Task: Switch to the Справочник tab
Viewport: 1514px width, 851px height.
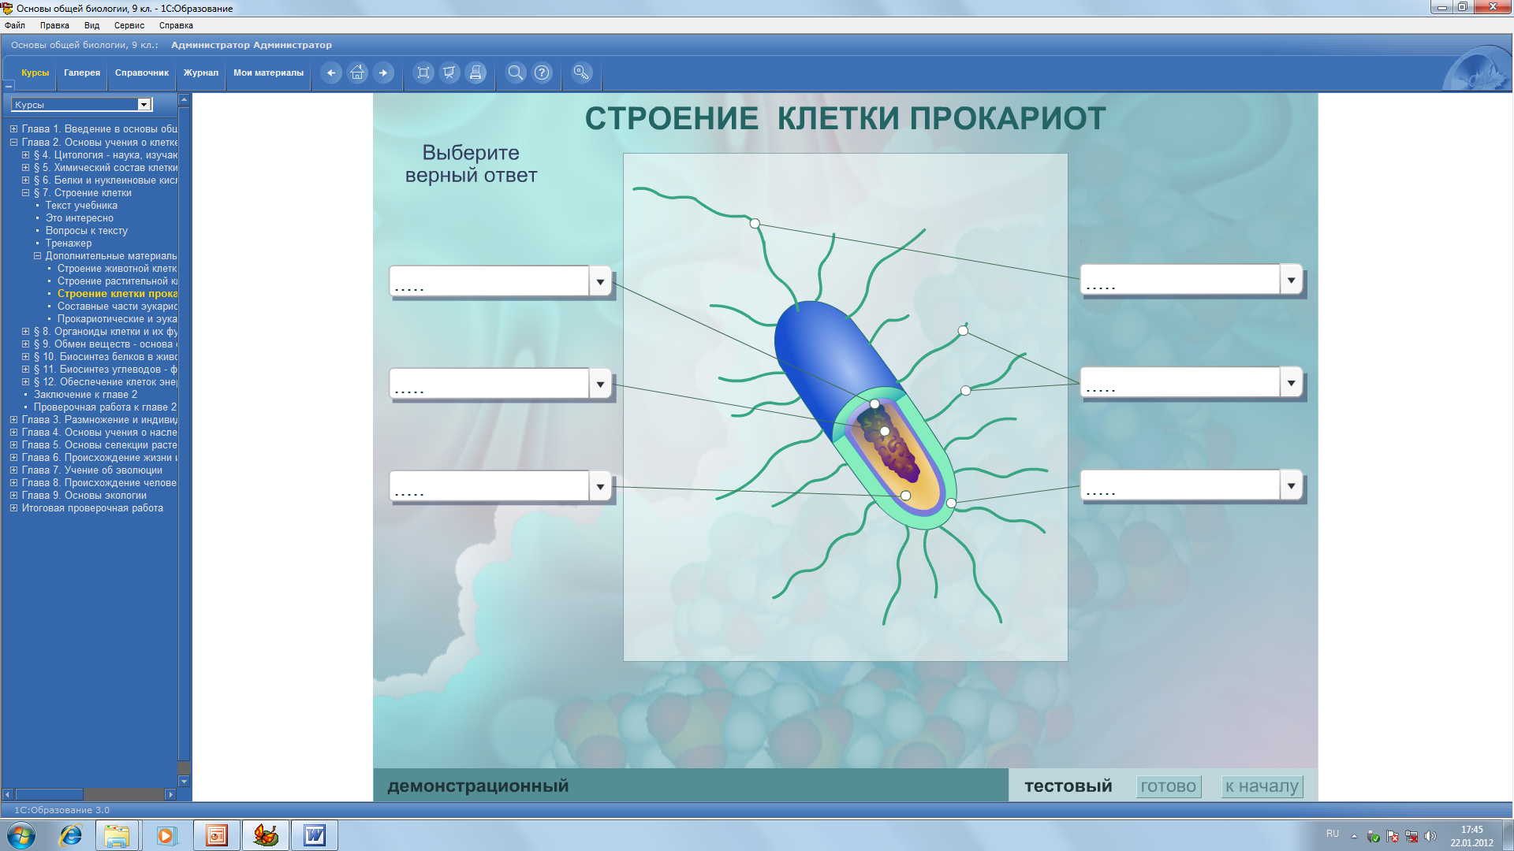Action: (x=142, y=72)
